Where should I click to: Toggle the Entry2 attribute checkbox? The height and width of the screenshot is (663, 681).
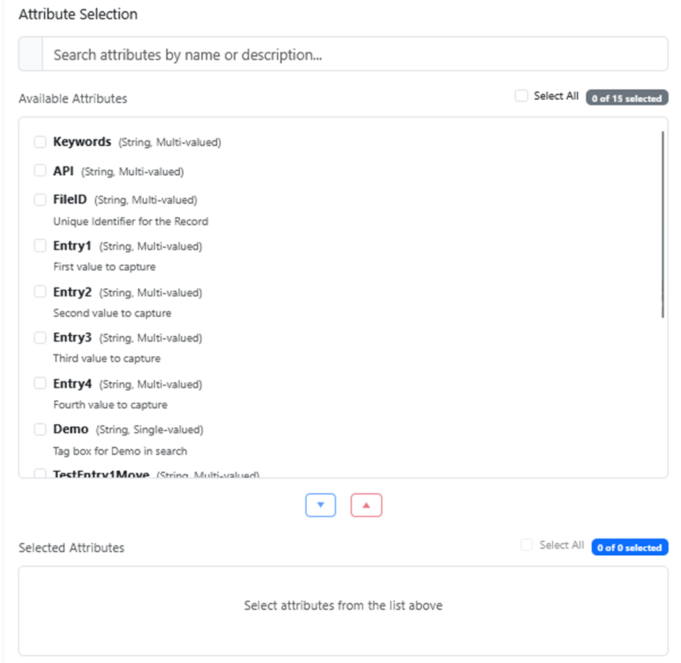point(41,292)
